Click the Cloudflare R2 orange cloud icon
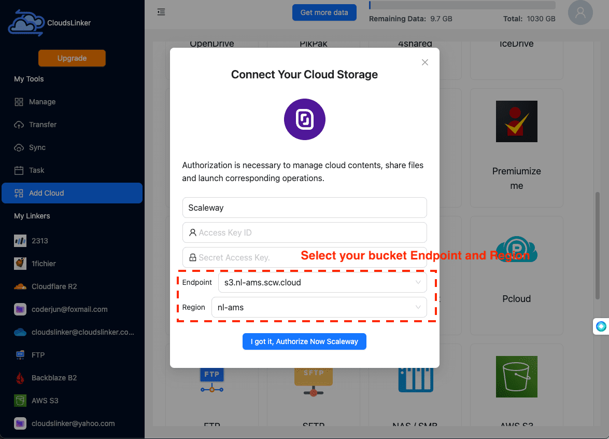The height and width of the screenshot is (439, 609). [x=20, y=286]
